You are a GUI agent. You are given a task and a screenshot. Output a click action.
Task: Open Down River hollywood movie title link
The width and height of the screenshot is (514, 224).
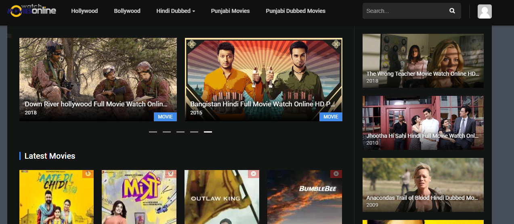(x=96, y=104)
